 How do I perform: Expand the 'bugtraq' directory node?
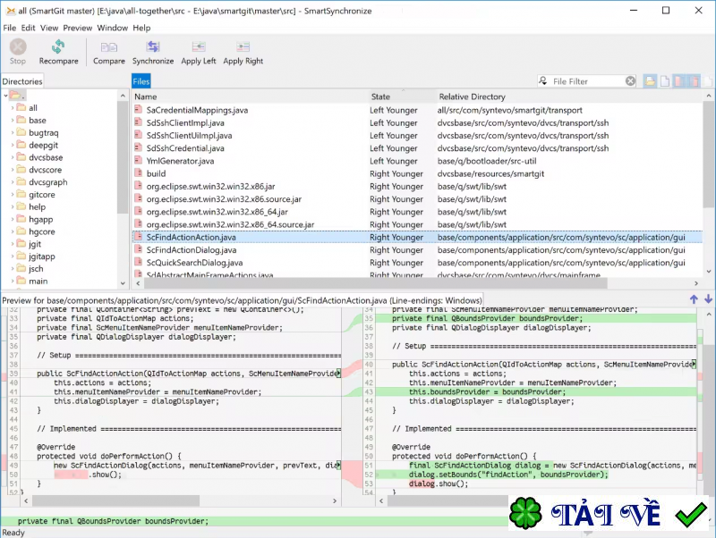click(x=12, y=132)
